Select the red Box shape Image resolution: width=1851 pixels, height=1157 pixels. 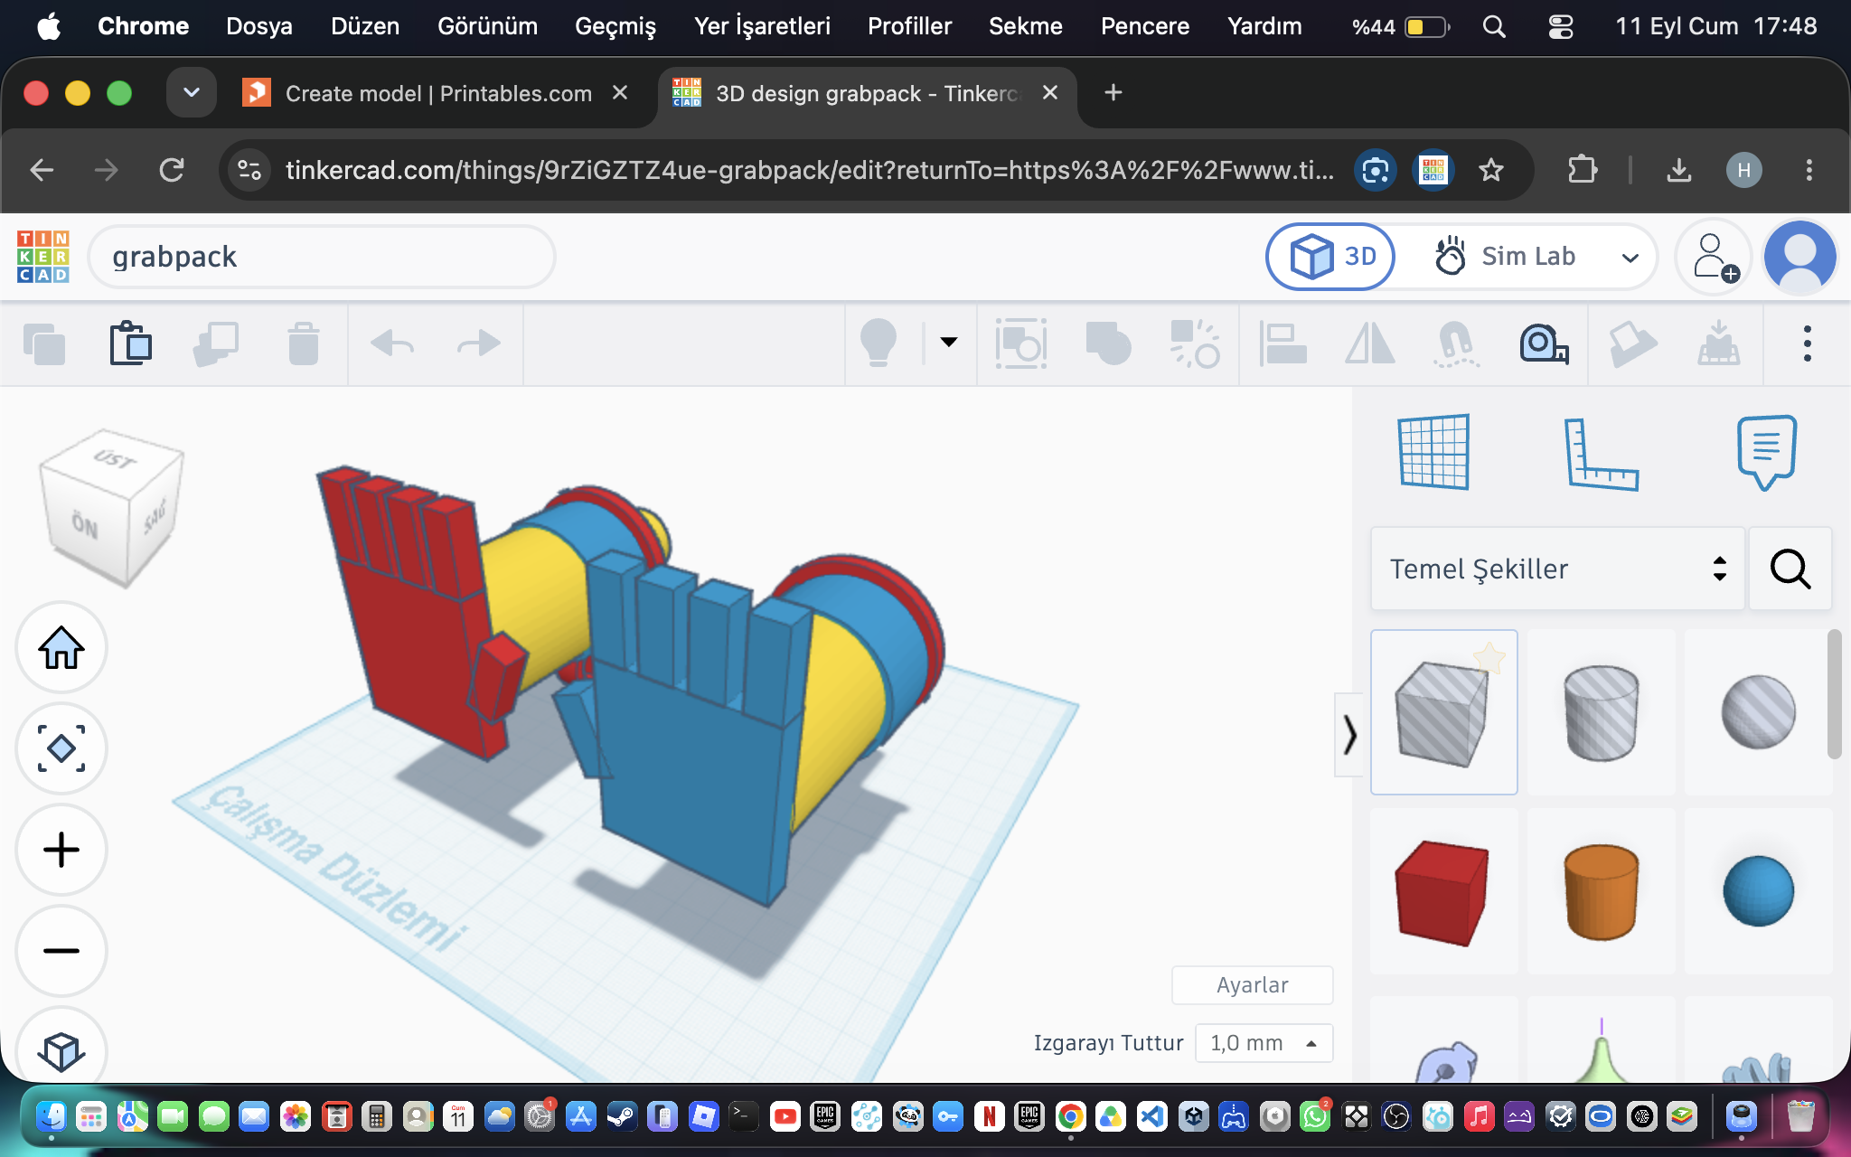[x=1443, y=891]
